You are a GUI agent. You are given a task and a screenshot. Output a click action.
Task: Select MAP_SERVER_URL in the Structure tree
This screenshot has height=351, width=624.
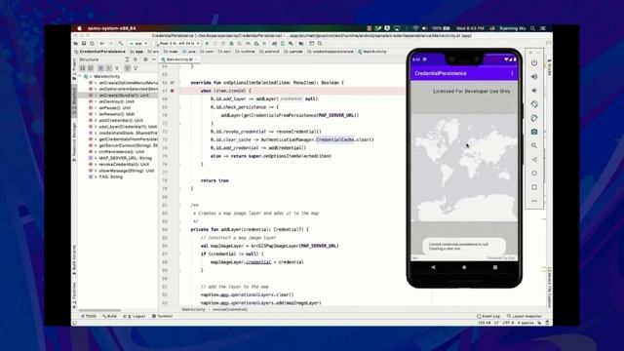[126, 158]
